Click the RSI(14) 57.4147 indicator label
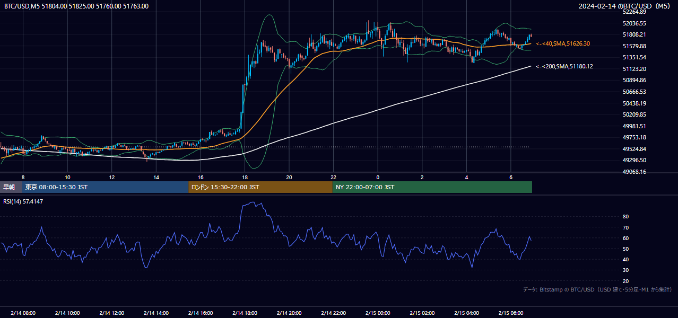This screenshot has height=318, width=678. pos(23,201)
